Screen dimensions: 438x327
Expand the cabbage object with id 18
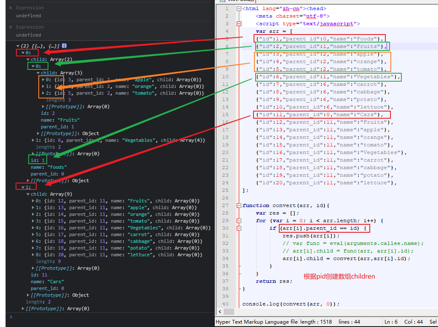tap(33, 241)
